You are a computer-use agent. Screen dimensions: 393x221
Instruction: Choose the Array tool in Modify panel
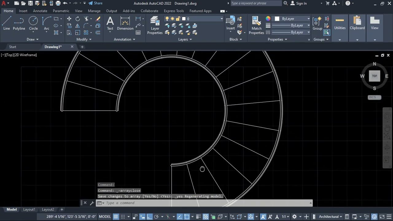click(x=86, y=33)
